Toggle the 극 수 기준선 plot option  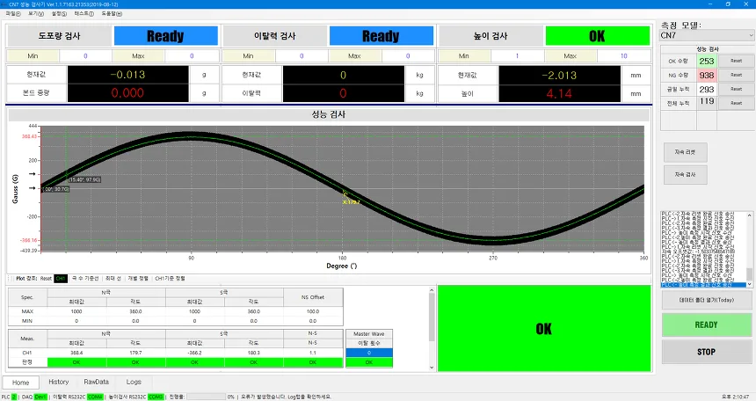coord(85,279)
